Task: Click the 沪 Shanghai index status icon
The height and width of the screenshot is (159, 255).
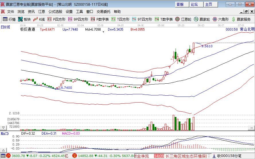Action: pos(8,156)
